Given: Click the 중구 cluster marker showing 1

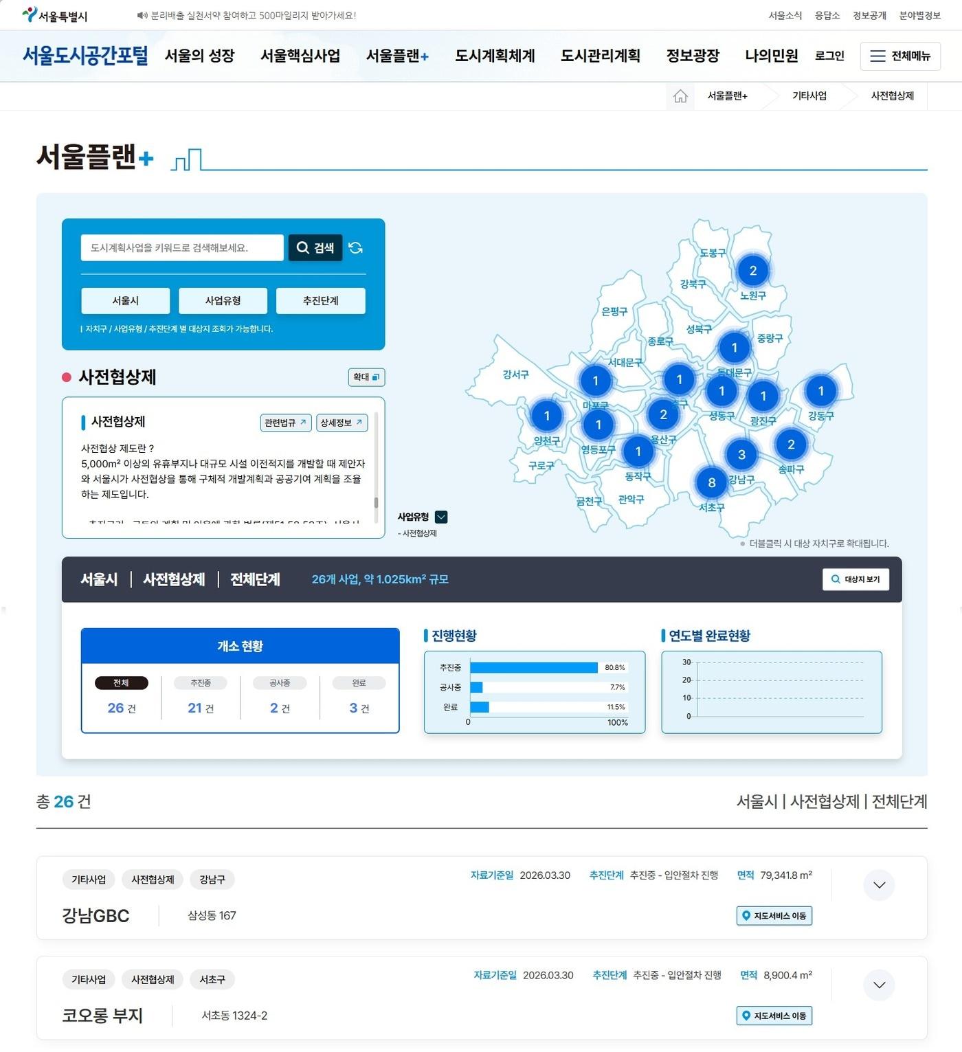Looking at the screenshot, I should coord(679,379).
